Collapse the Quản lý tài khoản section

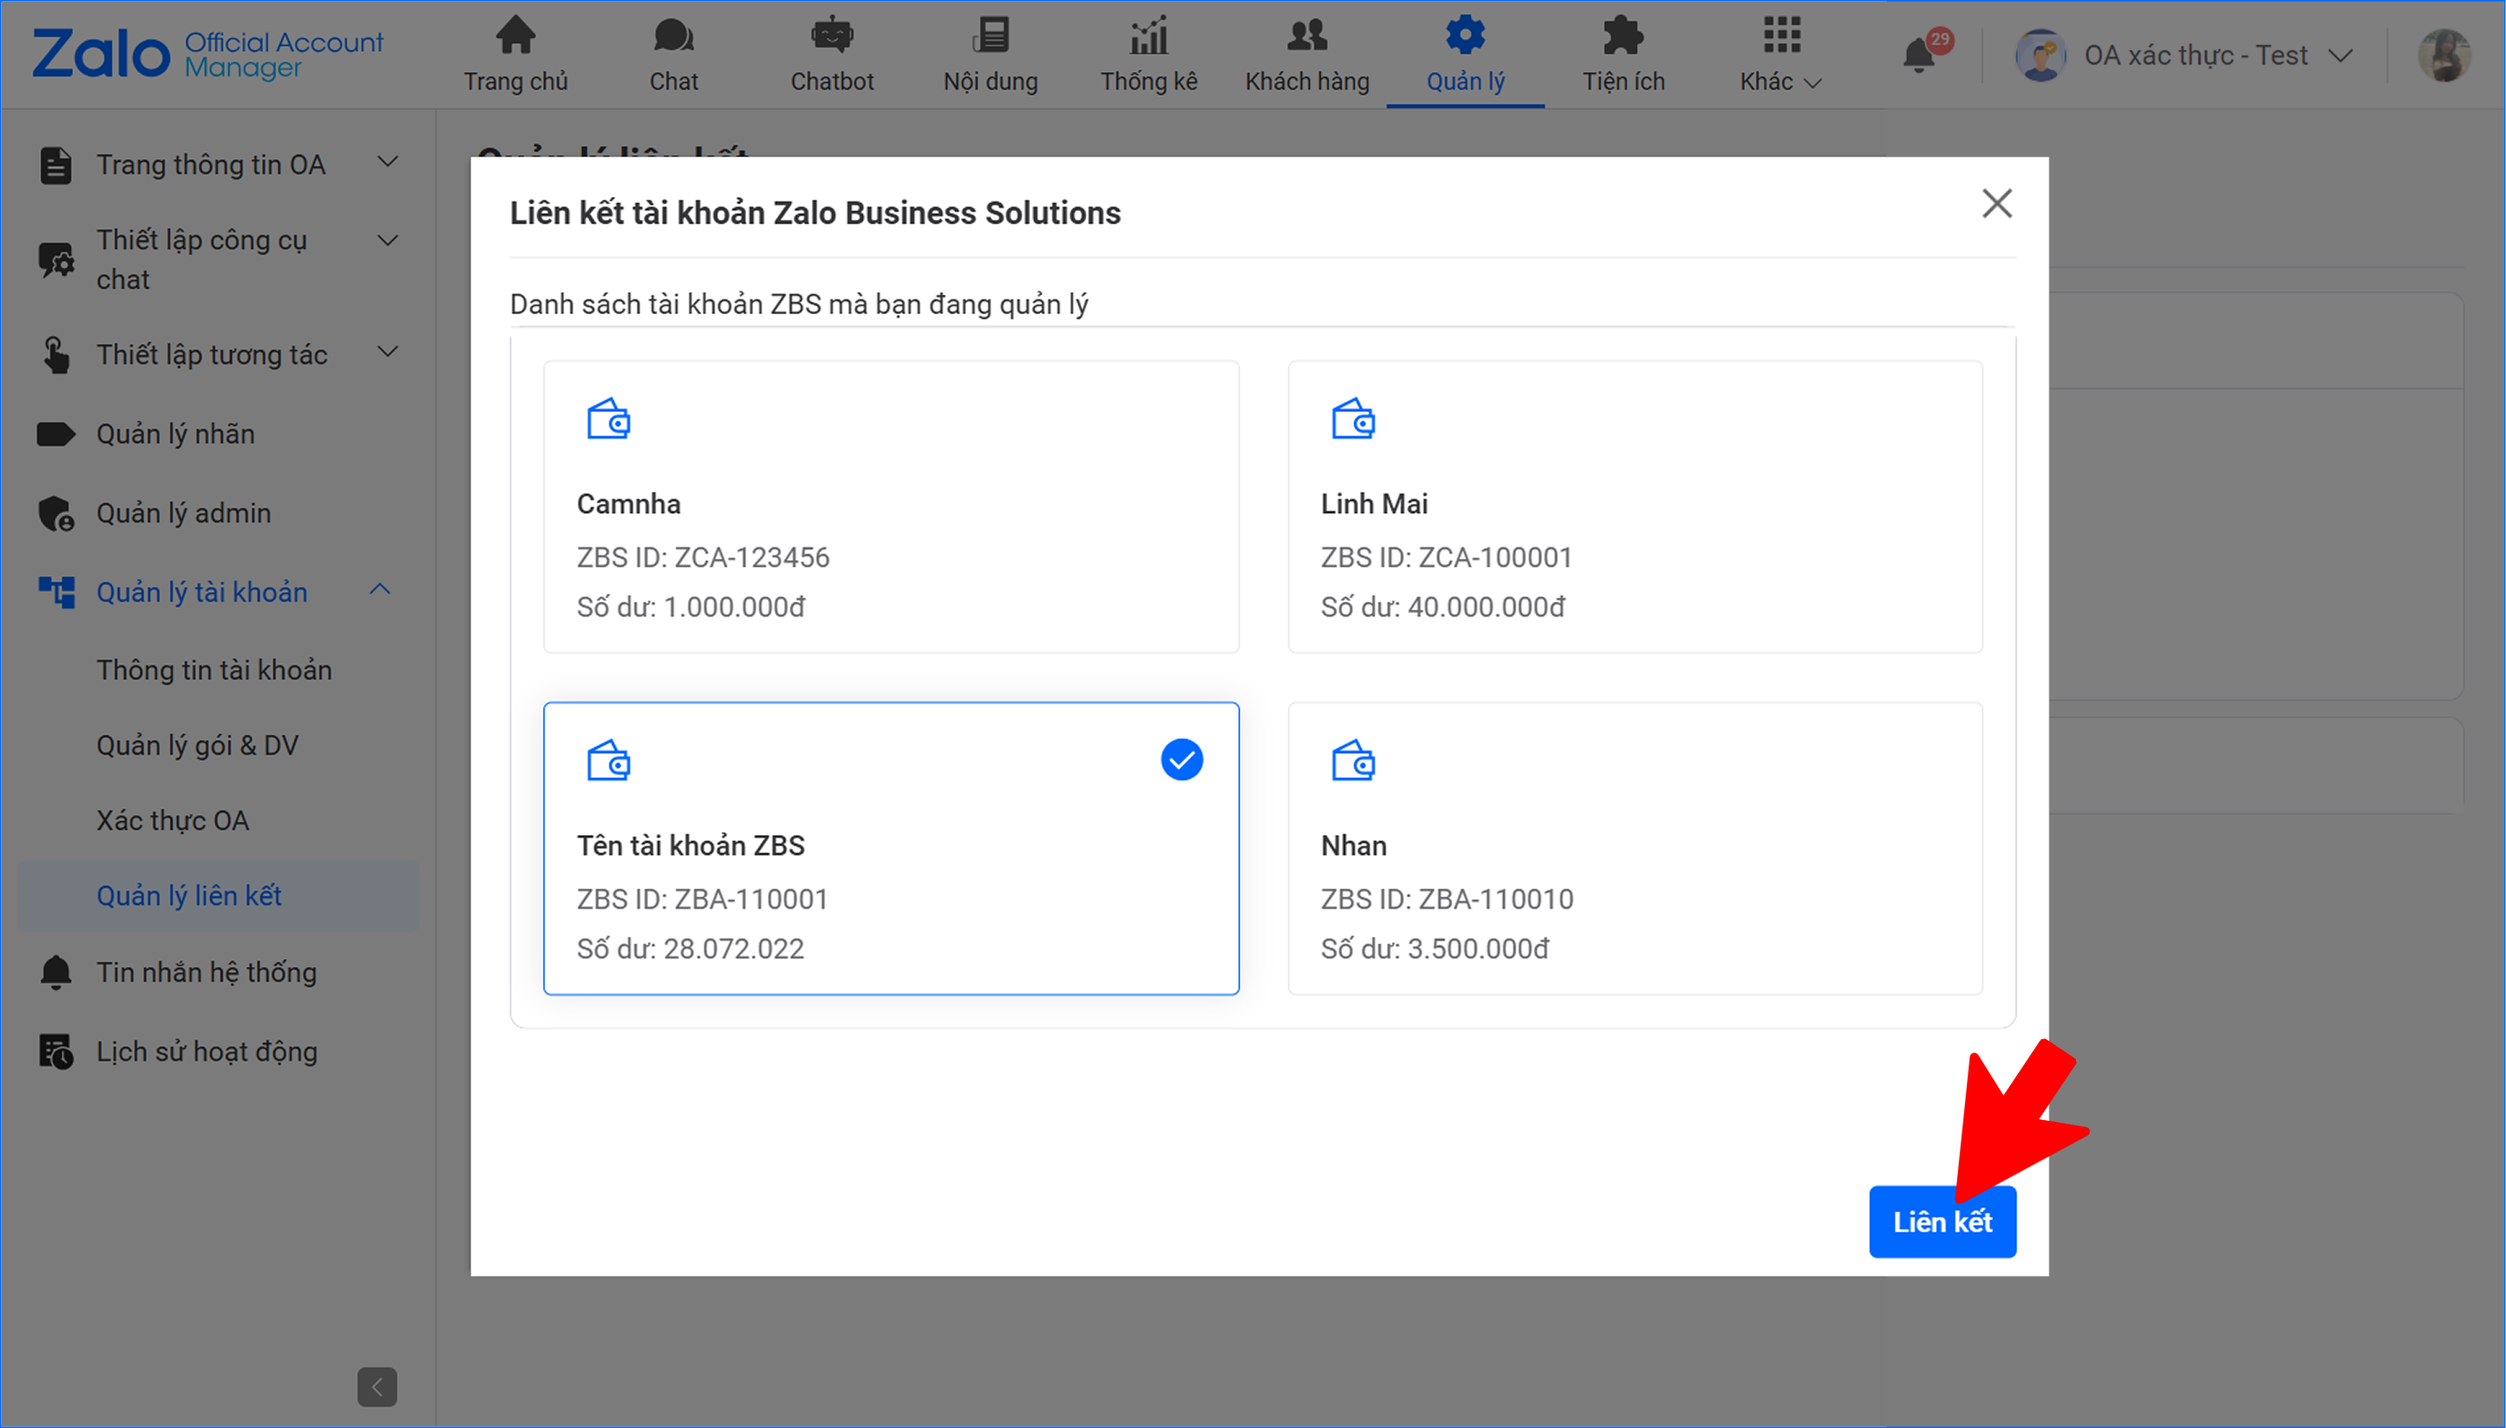click(x=380, y=590)
